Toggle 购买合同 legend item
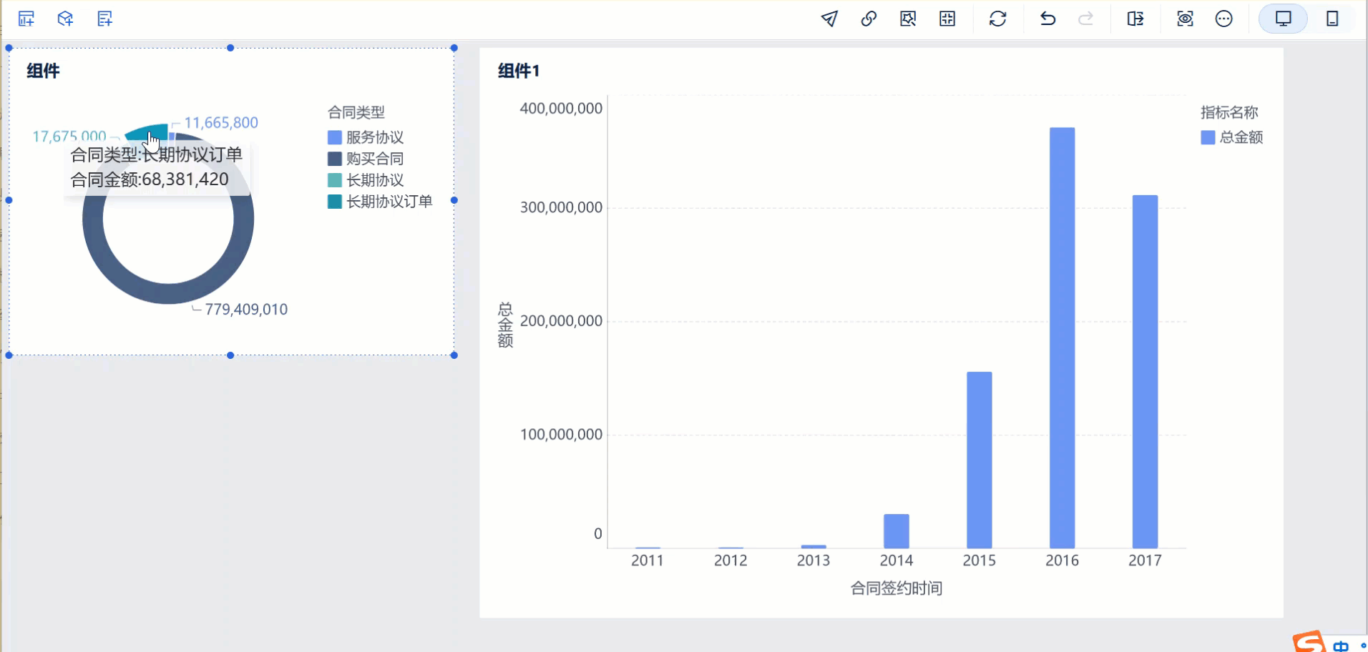The image size is (1368, 652). tap(366, 159)
